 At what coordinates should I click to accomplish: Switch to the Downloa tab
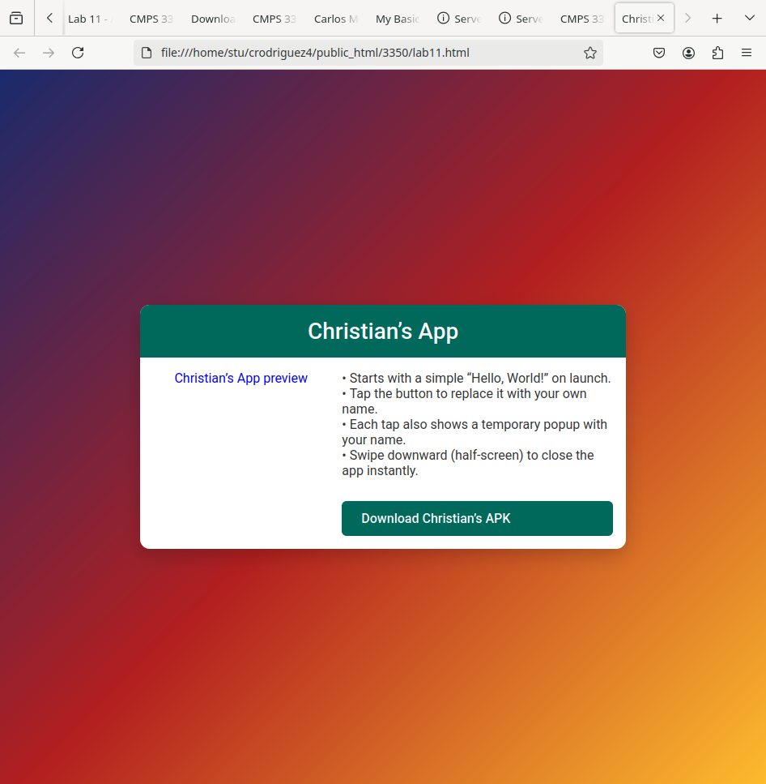tap(213, 19)
